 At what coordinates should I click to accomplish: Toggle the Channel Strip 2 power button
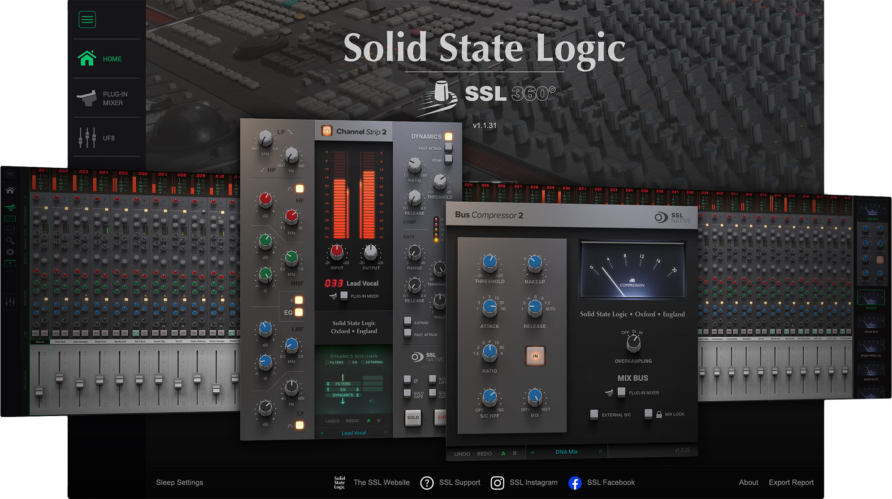coord(327,131)
